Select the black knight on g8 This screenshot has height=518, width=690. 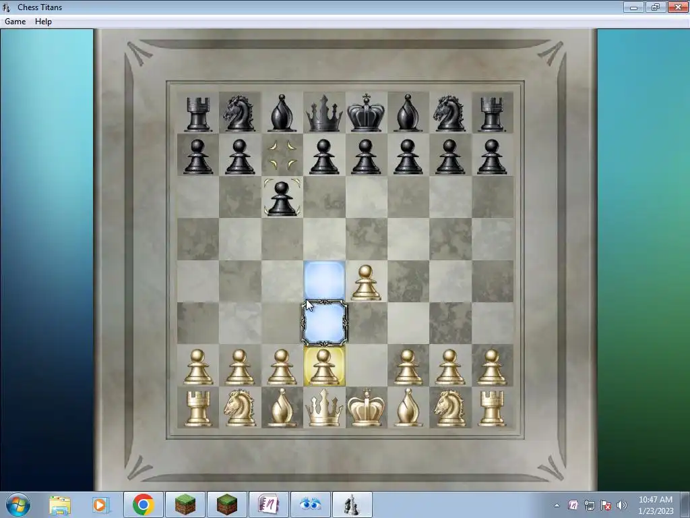[x=449, y=113]
